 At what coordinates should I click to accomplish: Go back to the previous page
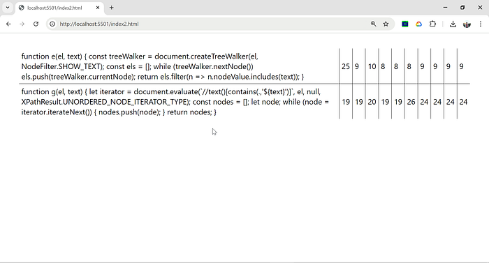pyautogui.click(x=8, y=24)
